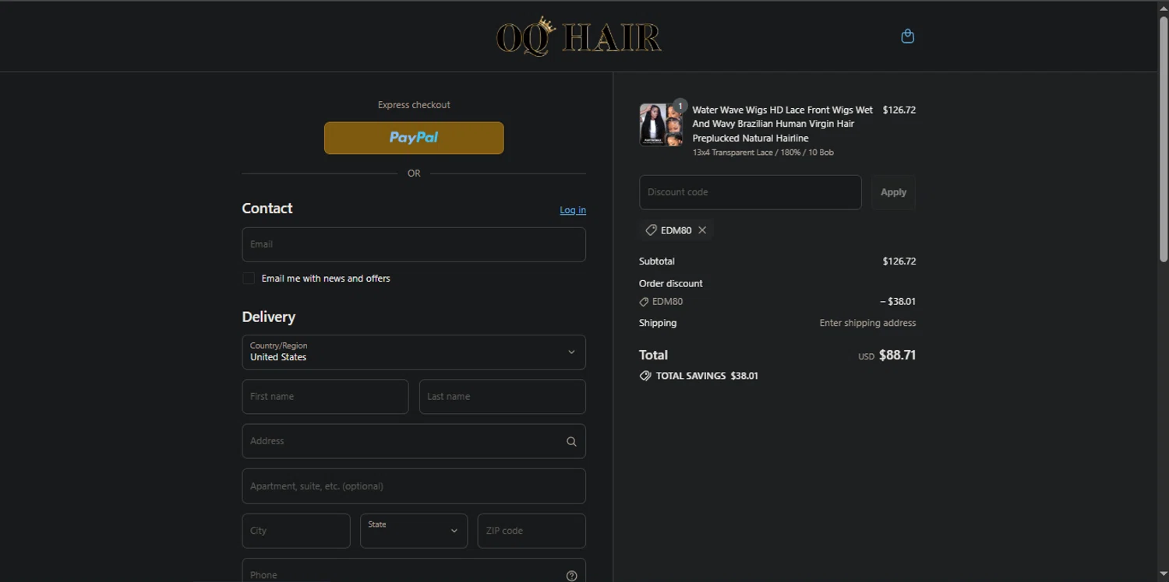The image size is (1169, 582).
Task: Focus the Email input field
Action: [414, 244]
